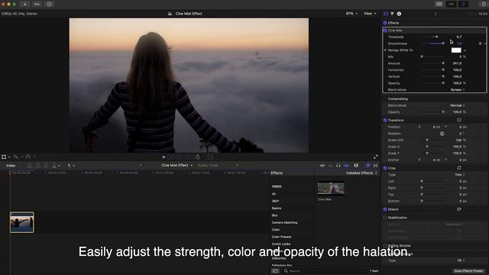Play the viewer with the play button
489x275 pixels.
(x=164, y=157)
